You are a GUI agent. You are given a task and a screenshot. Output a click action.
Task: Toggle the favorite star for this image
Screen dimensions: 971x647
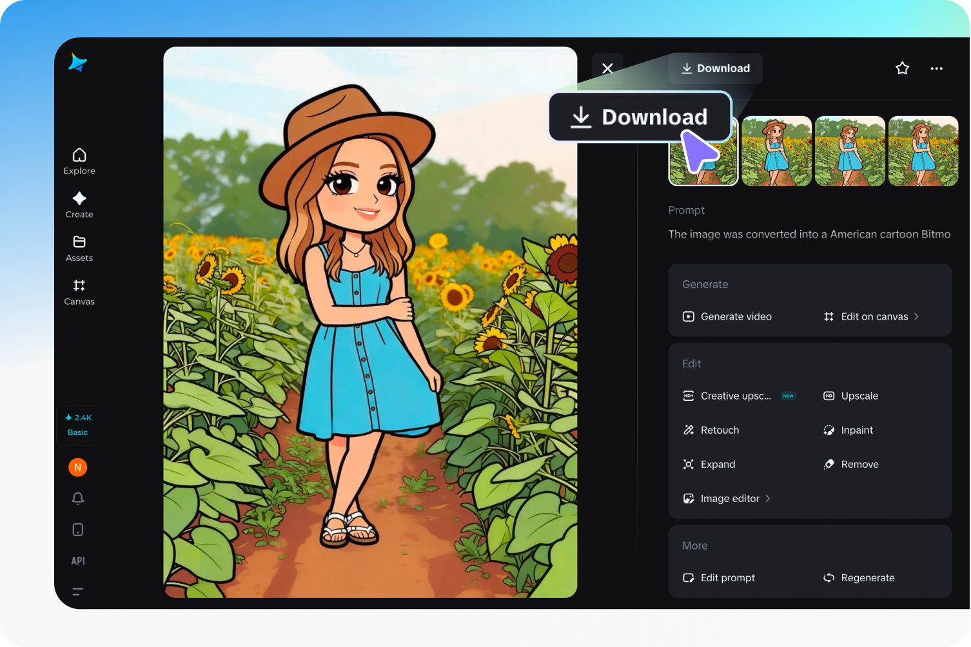tap(902, 68)
